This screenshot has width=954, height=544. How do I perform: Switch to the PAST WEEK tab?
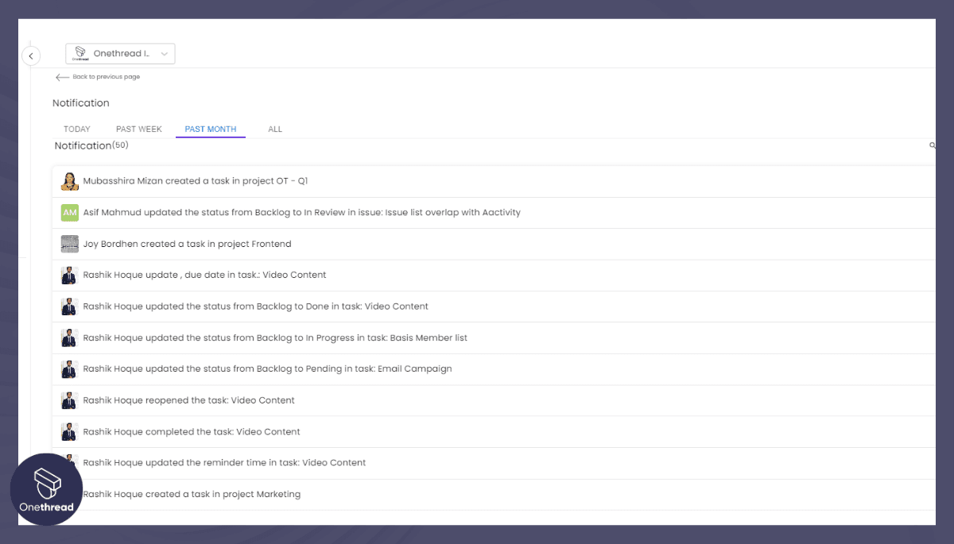[x=138, y=129]
